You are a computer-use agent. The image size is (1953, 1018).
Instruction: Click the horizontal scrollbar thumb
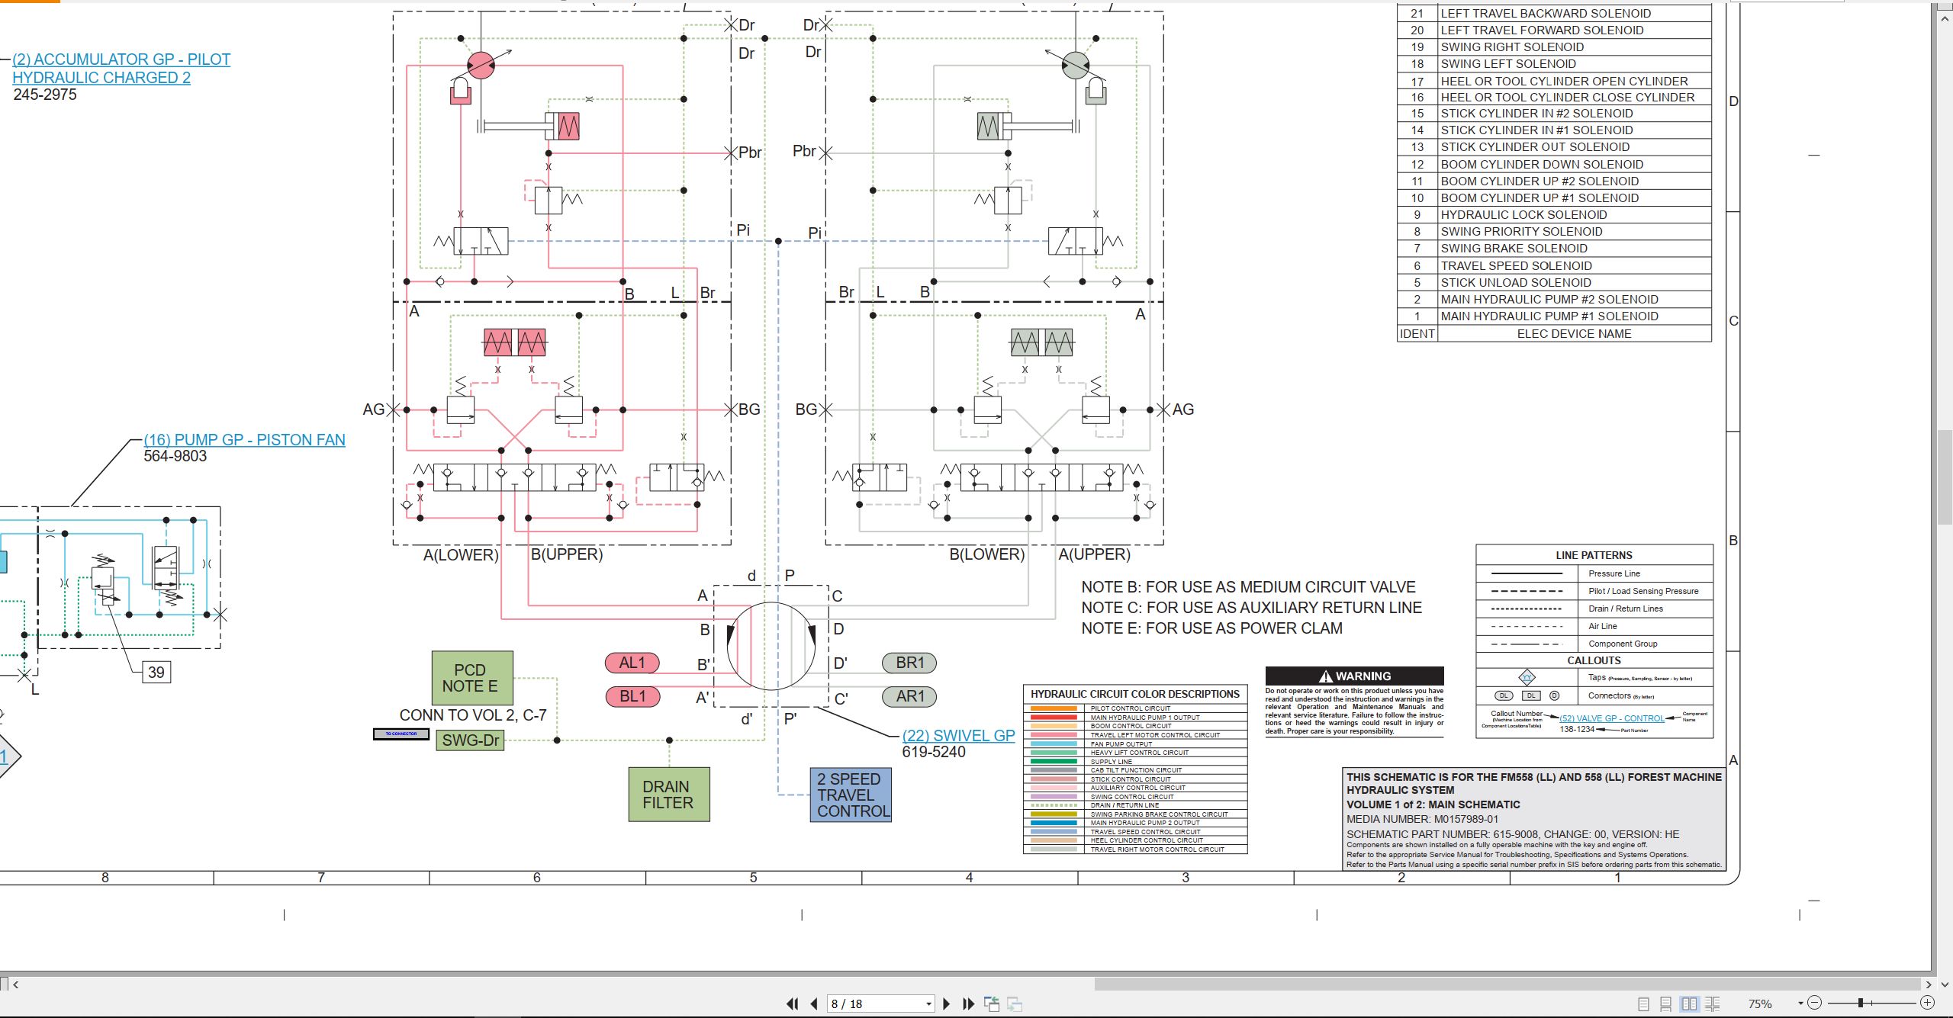(x=1507, y=984)
